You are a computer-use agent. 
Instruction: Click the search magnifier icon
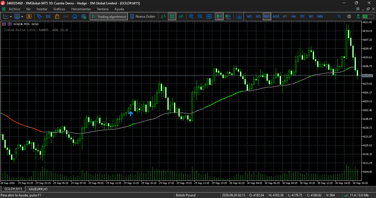[339, 16]
